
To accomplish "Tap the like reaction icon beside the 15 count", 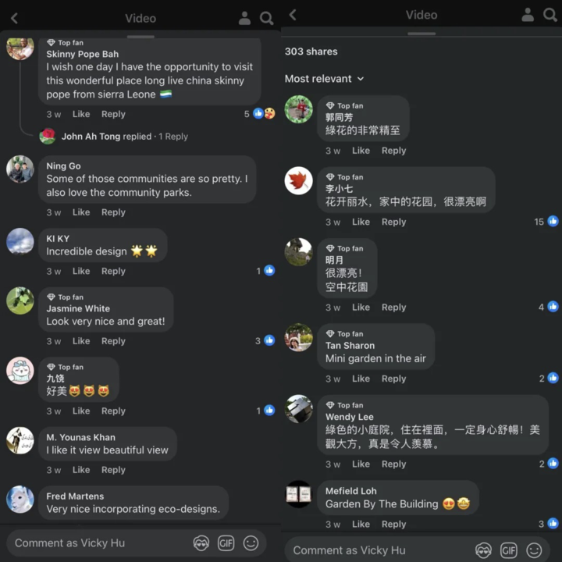I will point(553,221).
